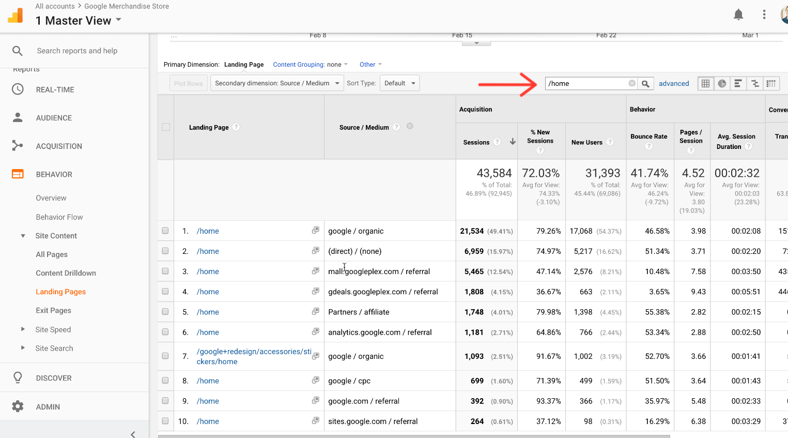This screenshot has width=788, height=438.
Task: Open Content Drilldown report
Action: pyautogui.click(x=66, y=273)
